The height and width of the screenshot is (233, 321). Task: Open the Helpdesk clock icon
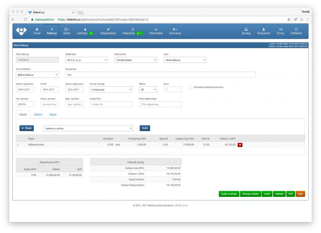[x=132, y=29]
